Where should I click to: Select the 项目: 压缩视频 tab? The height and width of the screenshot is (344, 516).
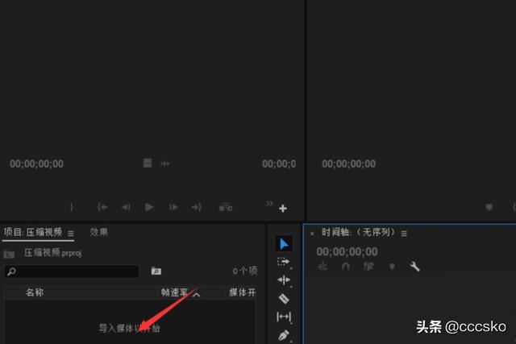[33, 232]
